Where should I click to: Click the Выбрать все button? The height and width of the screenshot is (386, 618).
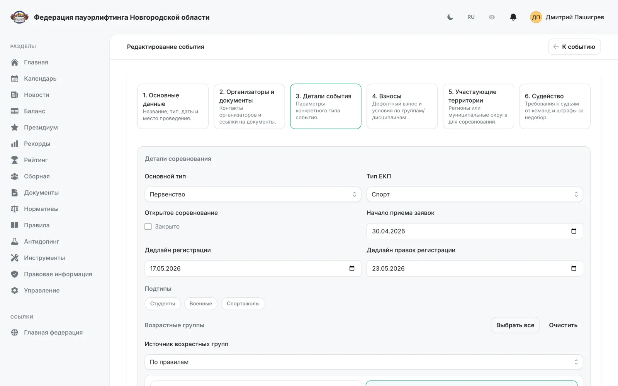515,325
